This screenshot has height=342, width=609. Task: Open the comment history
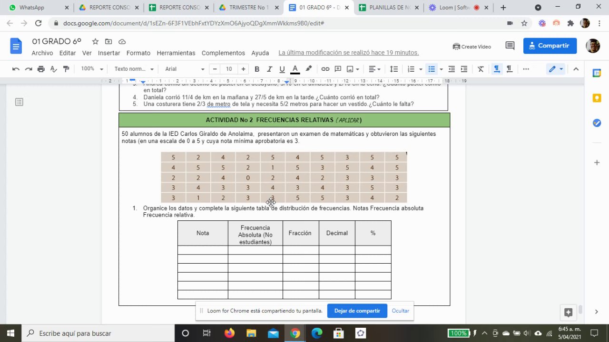point(510,46)
